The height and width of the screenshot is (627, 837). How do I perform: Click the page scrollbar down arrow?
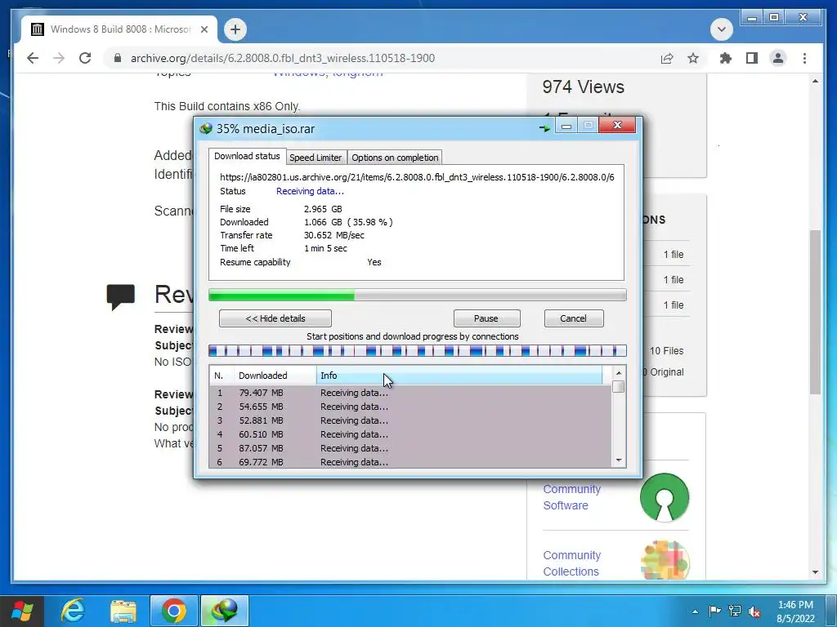(815, 572)
